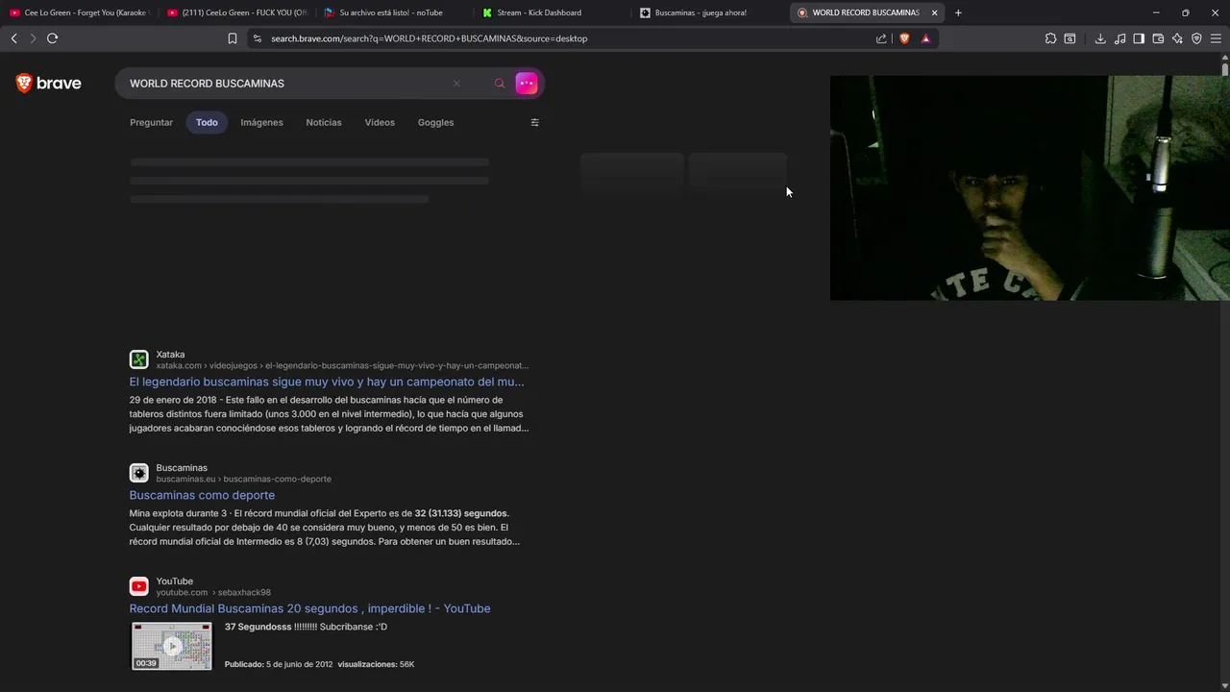1230x692 pixels.
Task: Click the Buscaminas.eu result favicon
Action: tap(139, 473)
